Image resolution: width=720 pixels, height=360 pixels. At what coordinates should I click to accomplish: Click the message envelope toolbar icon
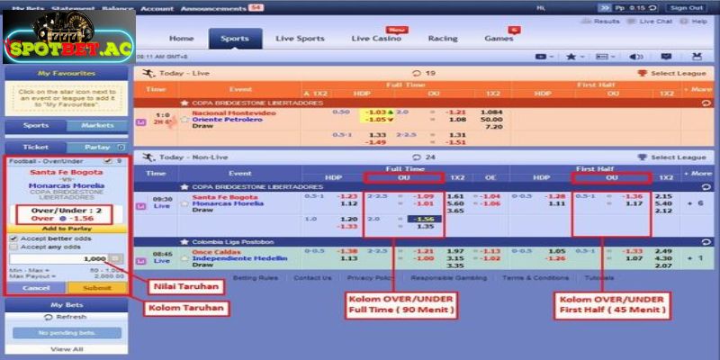[666, 57]
